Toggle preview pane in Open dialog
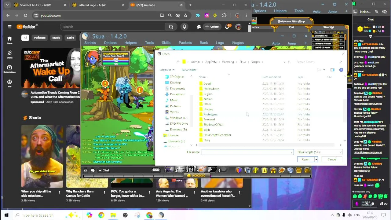This screenshot has width=391, height=220. (332, 70)
